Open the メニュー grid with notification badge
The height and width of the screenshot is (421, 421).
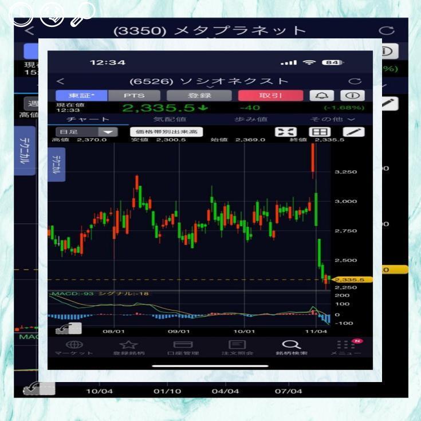point(346,348)
